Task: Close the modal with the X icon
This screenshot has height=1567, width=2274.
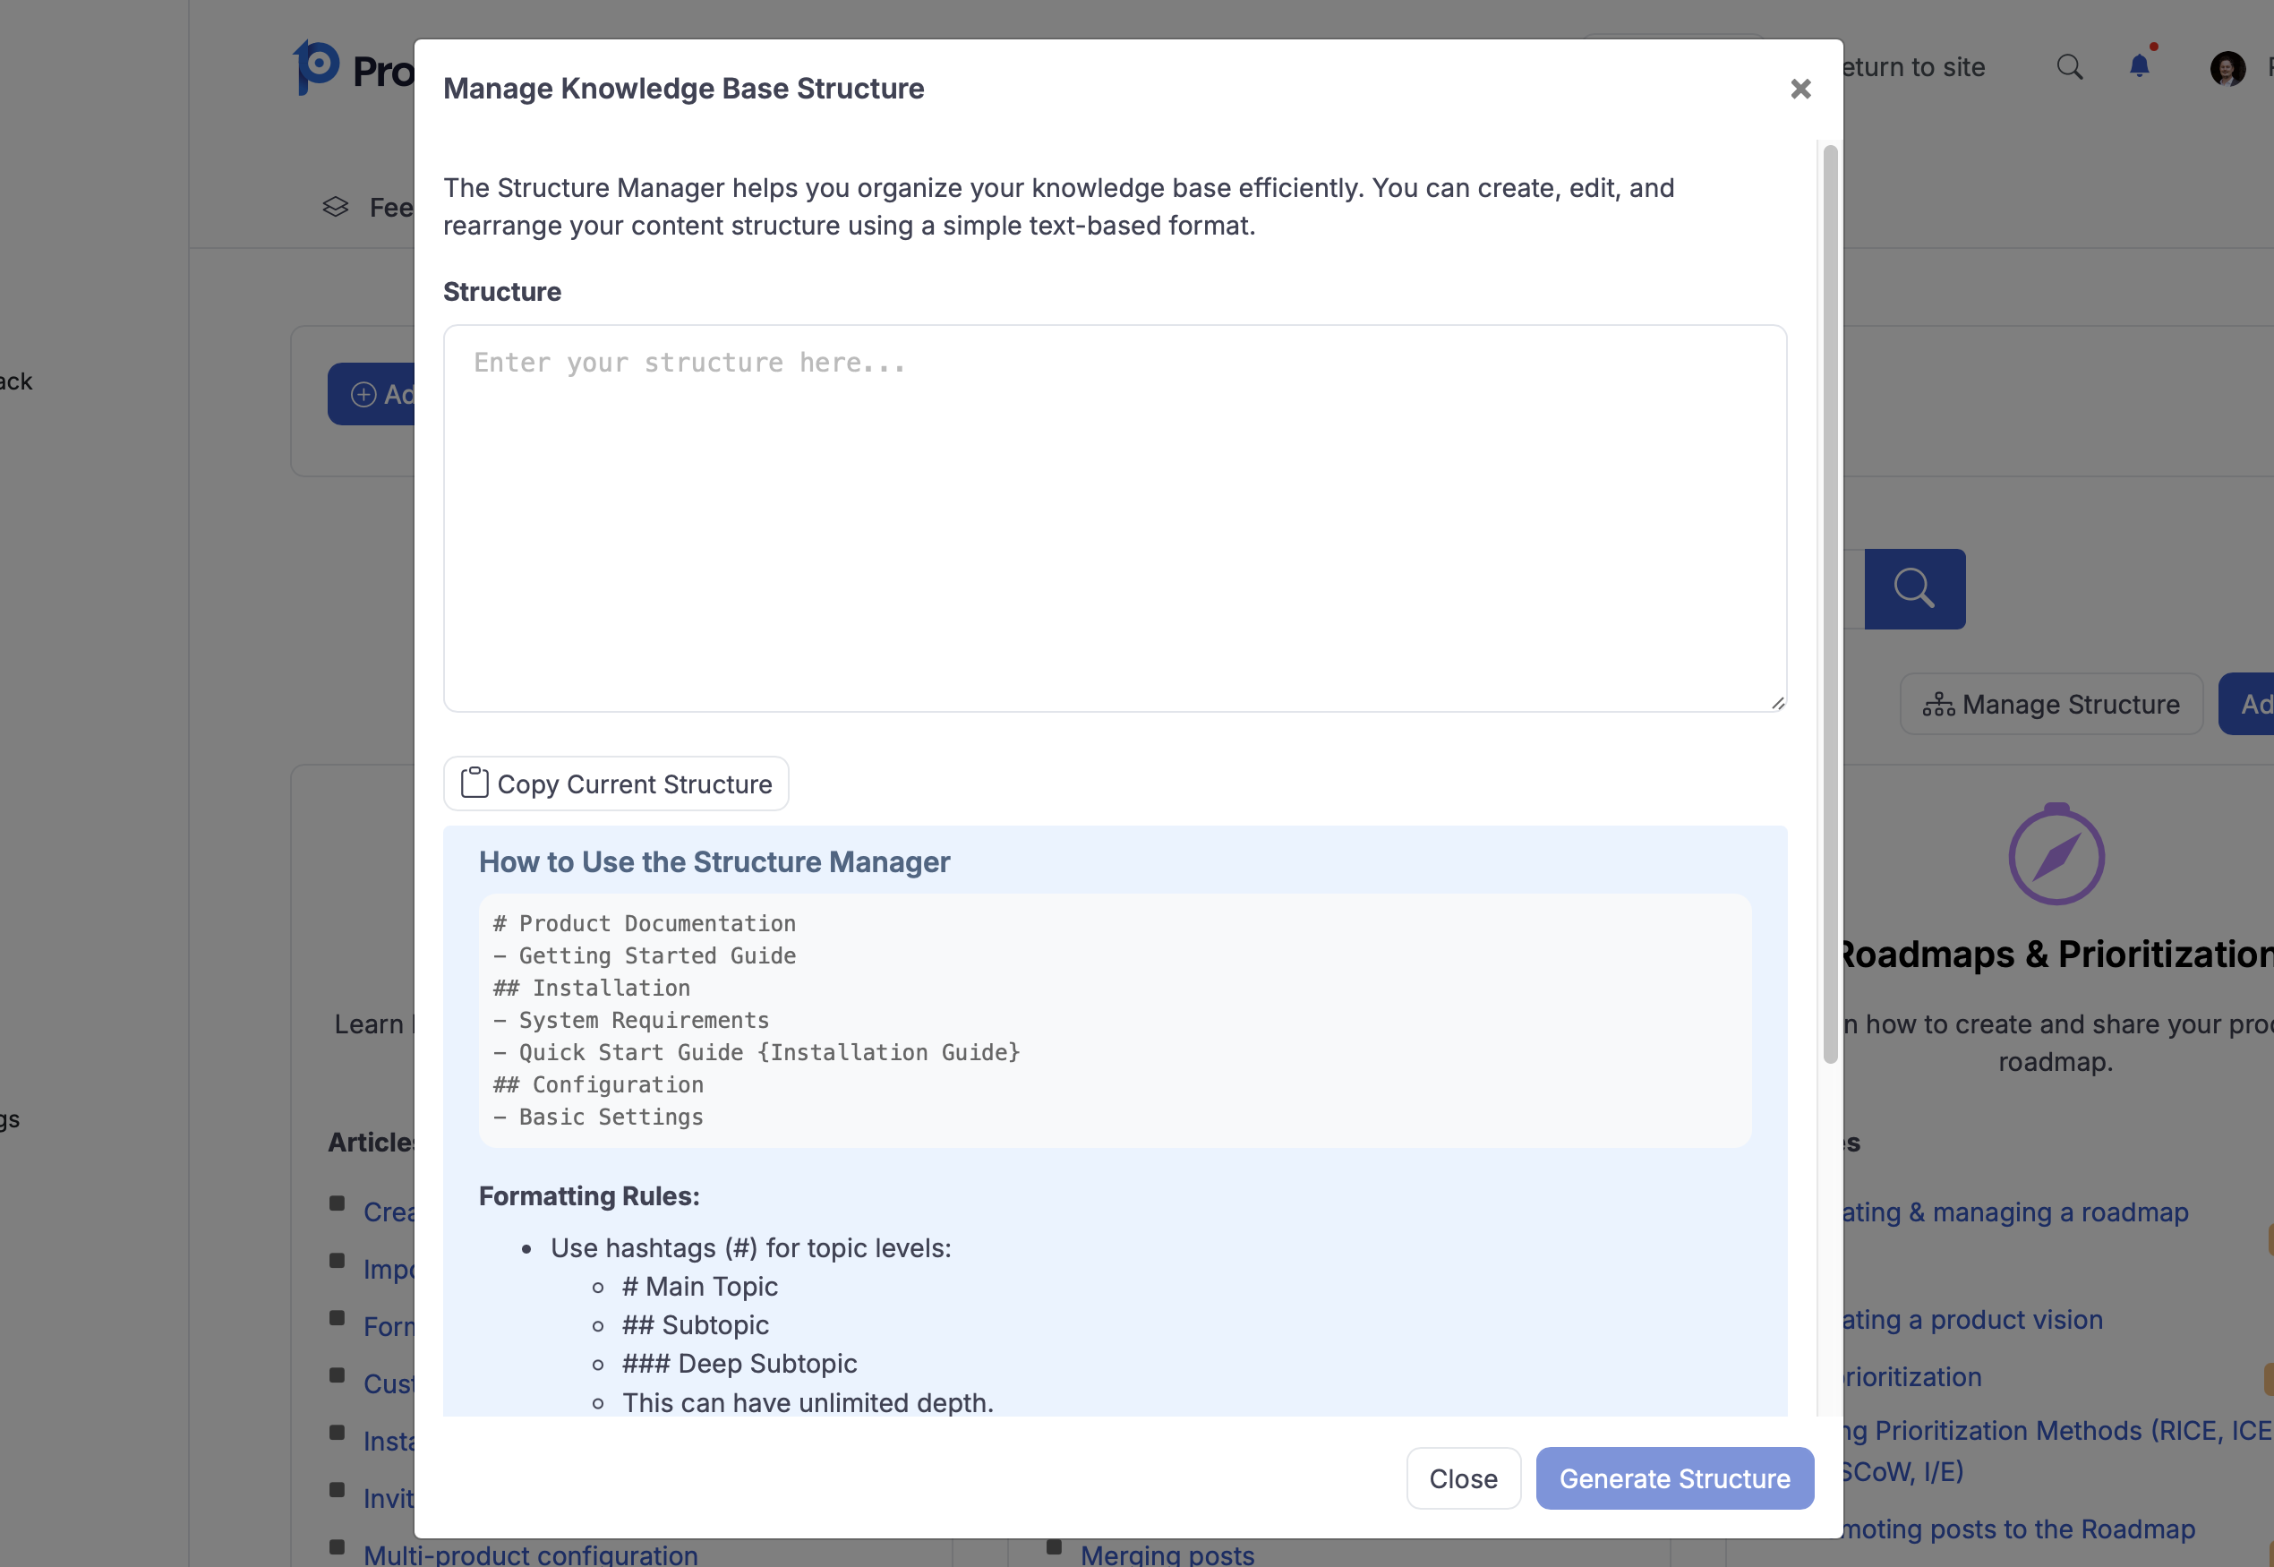Action: pyautogui.click(x=1800, y=90)
